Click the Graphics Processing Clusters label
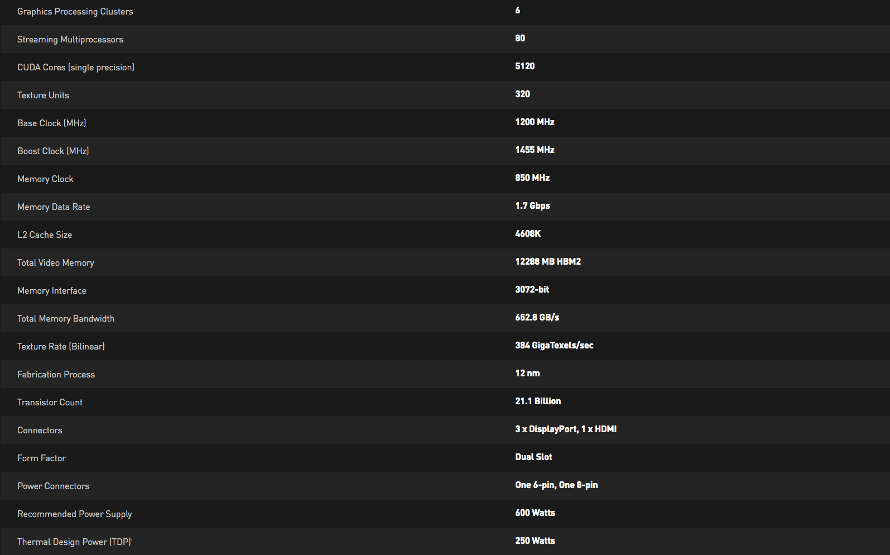The image size is (890, 555). tap(75, 12)
